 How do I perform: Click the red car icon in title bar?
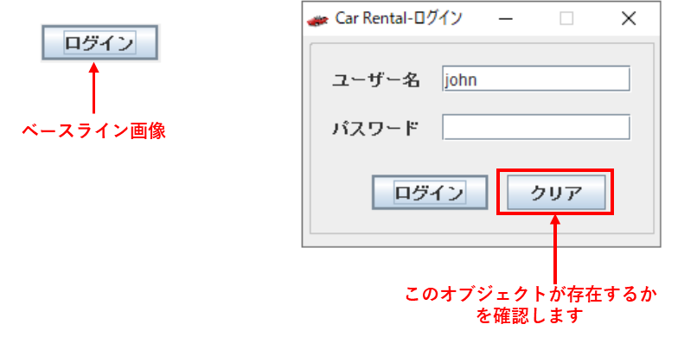click(317, 20)
